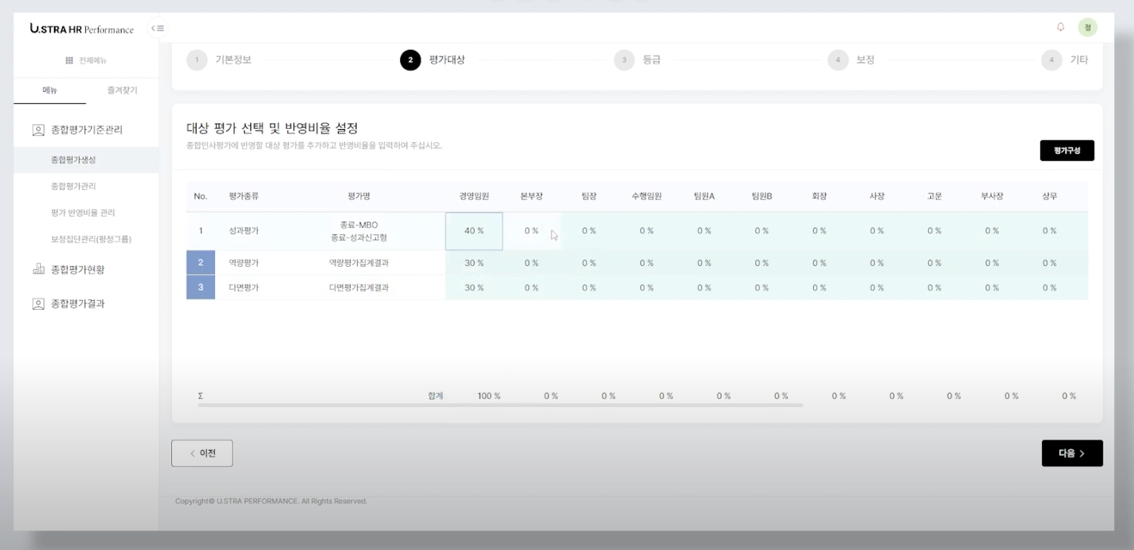Screen dimensions: 1134x550
Task: Open 평가 반영비율 관리 page
Action: (x=82, y=213)
